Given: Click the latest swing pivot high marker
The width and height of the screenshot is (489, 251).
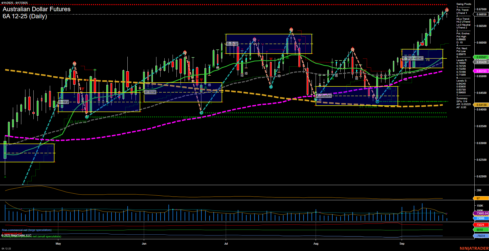Looking at the screenshot, I should 447,10.
